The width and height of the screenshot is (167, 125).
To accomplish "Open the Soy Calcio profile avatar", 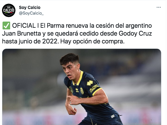I will coord(9,10).
